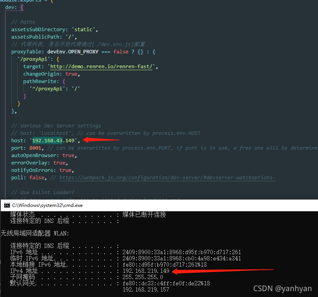Click the cmd.exe window title text
The image size is (318, 297).
click(47, 205)
